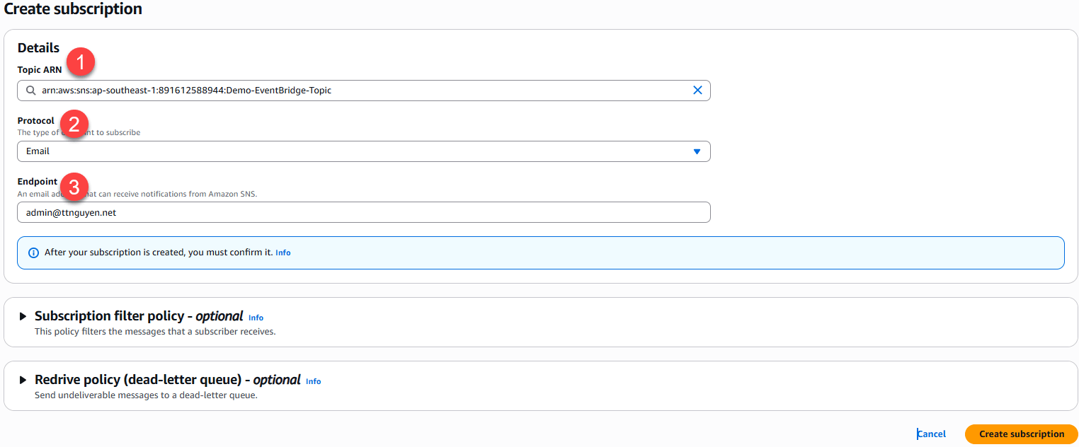Screen dimensions: 1079x447
Task: Click the Endpoint field label
Action: point(37,182)
